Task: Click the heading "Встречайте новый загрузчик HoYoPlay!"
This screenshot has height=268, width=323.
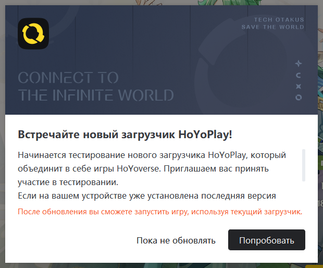Action: [125, 135]
